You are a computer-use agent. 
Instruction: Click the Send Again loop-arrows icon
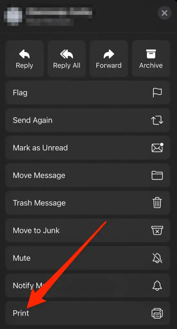pos(157,120)
